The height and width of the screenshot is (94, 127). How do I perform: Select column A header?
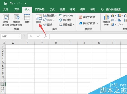[x=13, y=43]
